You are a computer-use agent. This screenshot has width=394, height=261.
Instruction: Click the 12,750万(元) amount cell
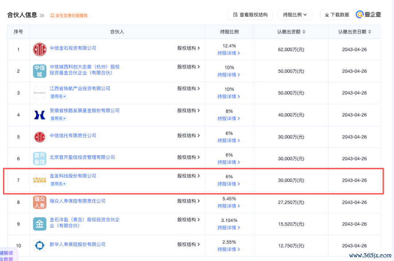291,246
